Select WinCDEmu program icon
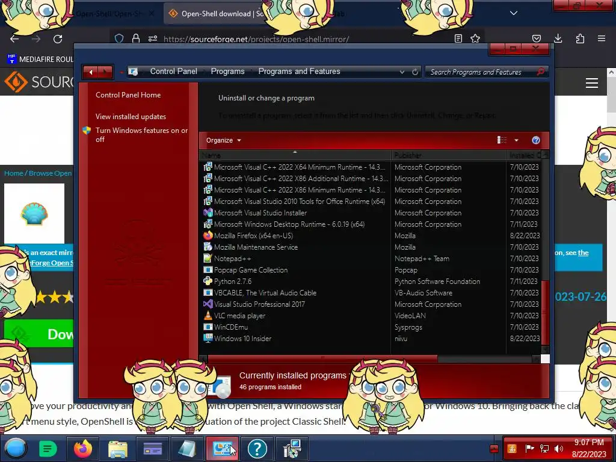 [208, 327]
